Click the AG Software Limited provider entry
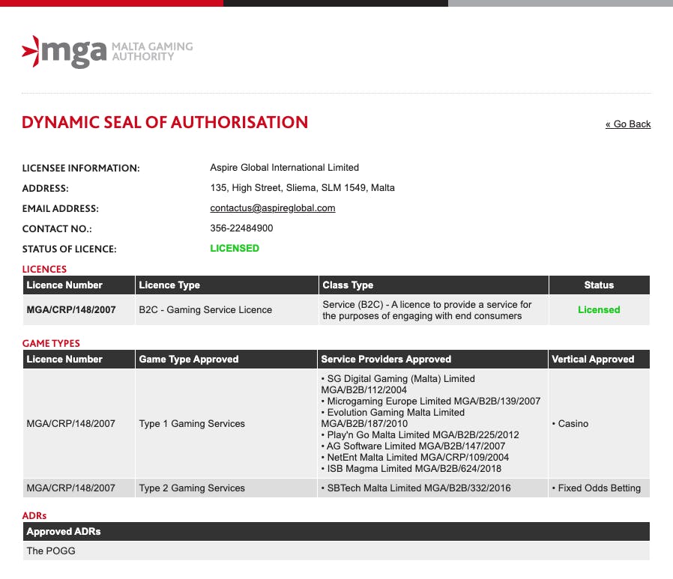Screen dimensions: 673x579 point(413,446)
